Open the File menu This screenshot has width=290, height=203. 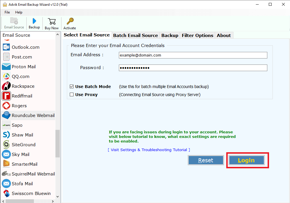pyautogui.click(x=7, y=12)
